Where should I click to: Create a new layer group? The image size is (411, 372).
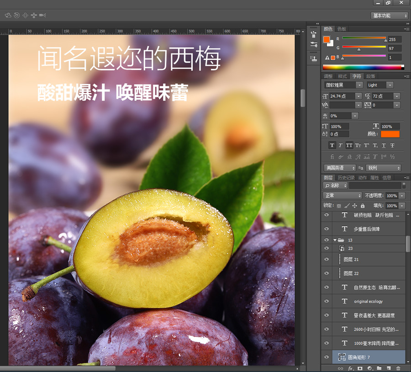[379, 369]
